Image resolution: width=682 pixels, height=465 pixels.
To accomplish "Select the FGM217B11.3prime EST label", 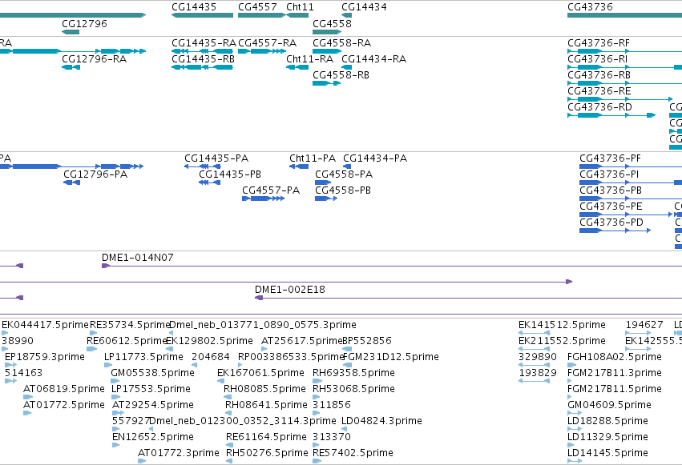I will coord(615,374).
